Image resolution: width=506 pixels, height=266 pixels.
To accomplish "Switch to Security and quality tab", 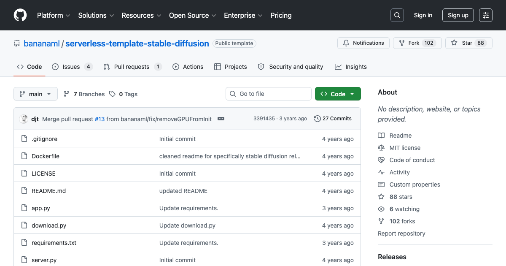I will (x=291, y=67).
